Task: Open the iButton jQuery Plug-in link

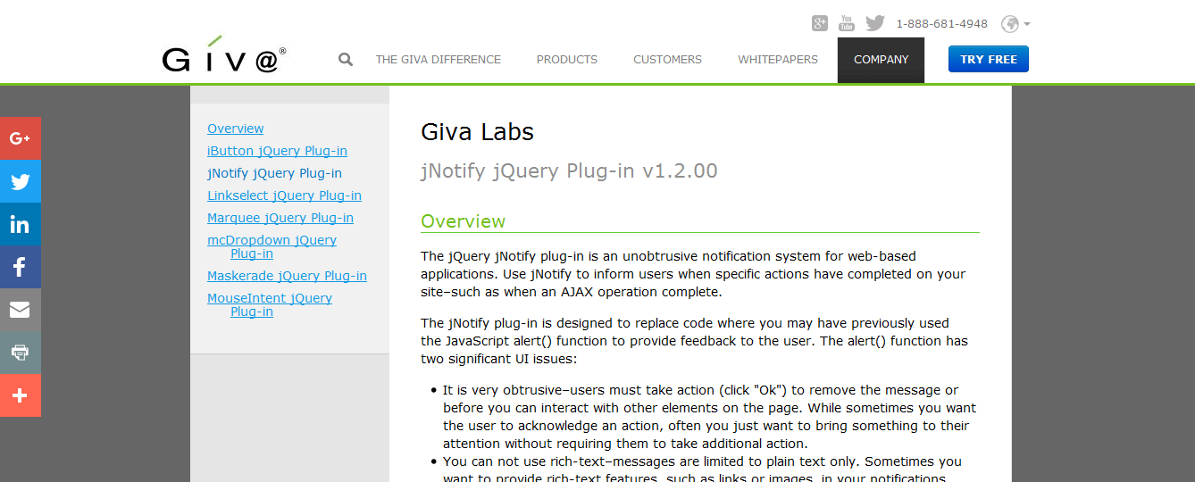Action: pyautogui.click(x=277, y=151)
